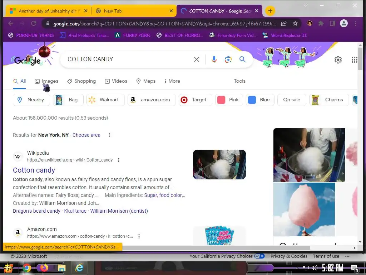Open the Wikipedia result cotton candy thumbnail
Image resolution: width=366 pixels, height=275 pixels.
(219, 165)
